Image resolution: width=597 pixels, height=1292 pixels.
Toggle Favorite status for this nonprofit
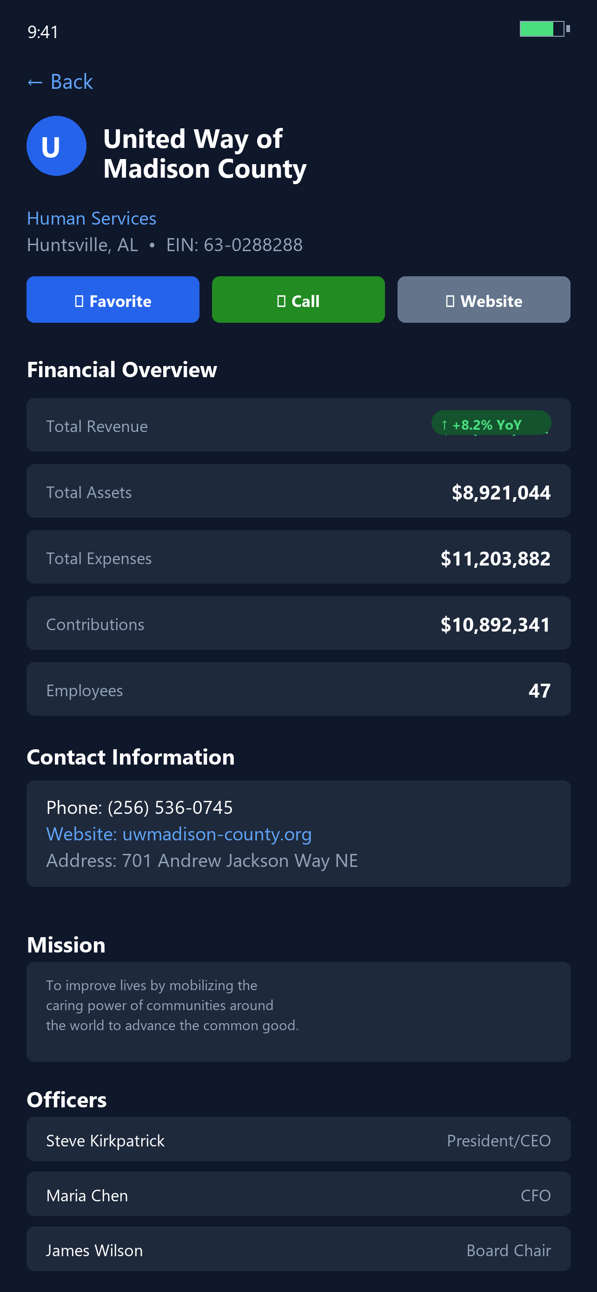[x=112, y=300]
